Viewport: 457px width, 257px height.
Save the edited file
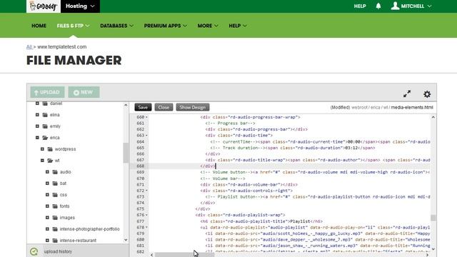point(143,107)
